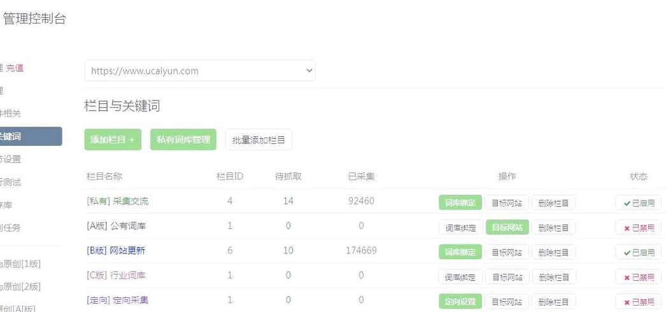
Task: Open the 测试 sidebar item
Action: pyautogui.click(x=11, y=182)
